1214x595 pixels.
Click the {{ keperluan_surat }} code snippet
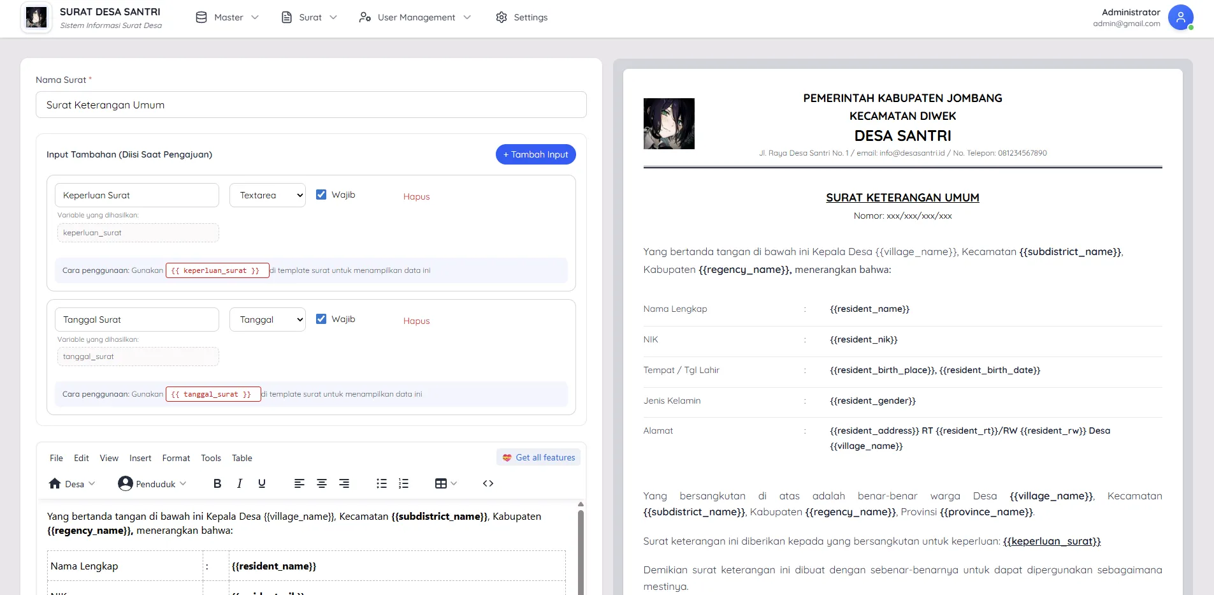pos(217,270)
